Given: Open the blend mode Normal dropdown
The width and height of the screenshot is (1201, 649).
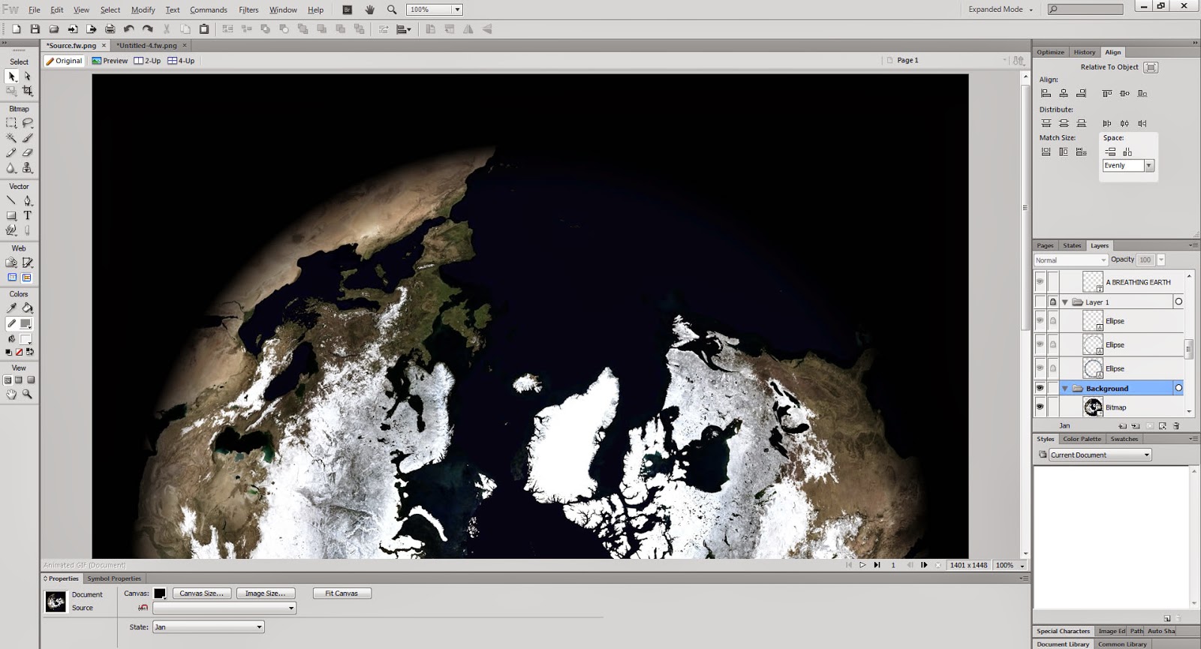Looking at the screenshot, I should coord(1071,260).
